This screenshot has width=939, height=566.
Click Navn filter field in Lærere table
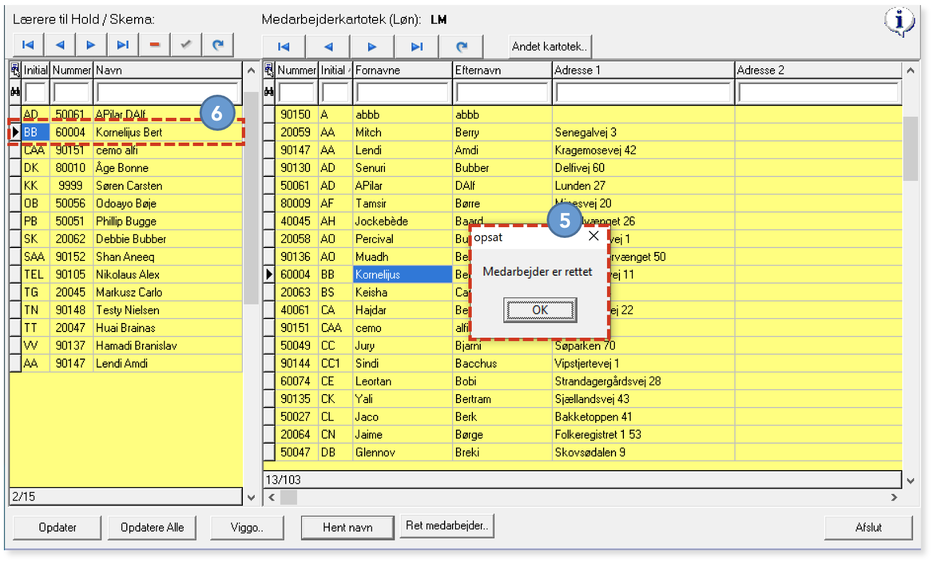tap(168, 92)
